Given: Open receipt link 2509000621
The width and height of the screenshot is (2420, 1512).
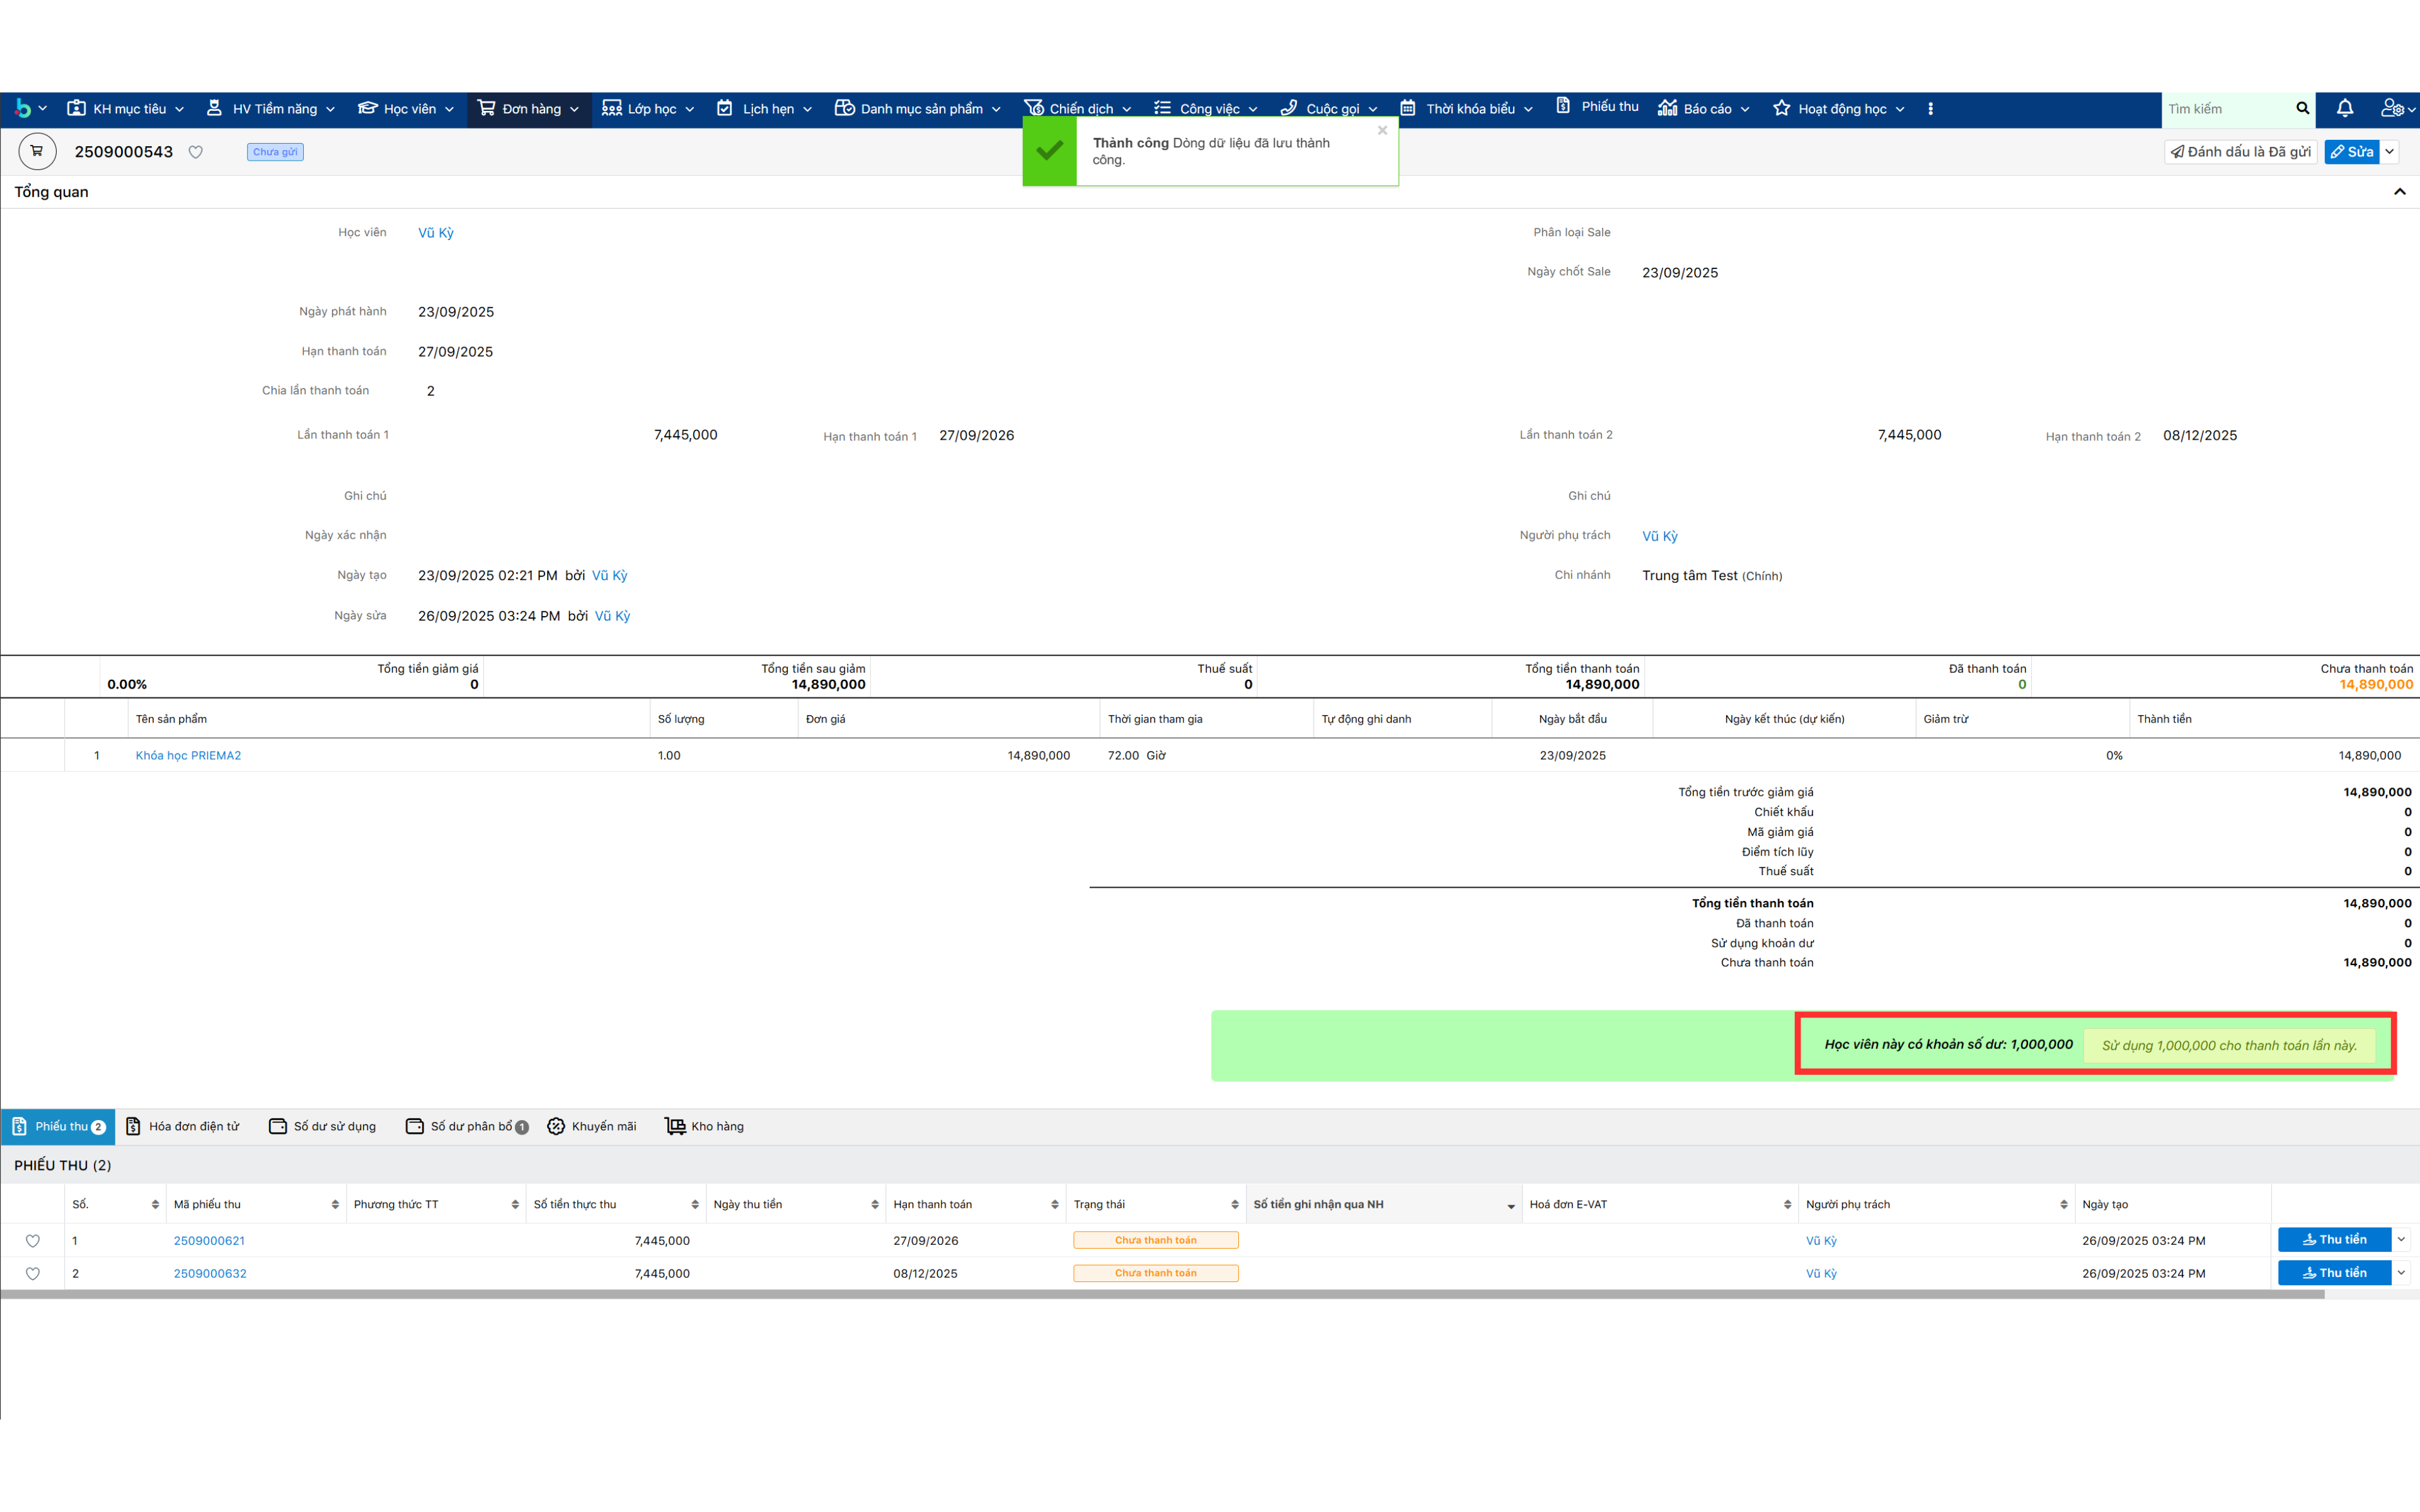Looking at the screenshot, I should click(209, 1240).
